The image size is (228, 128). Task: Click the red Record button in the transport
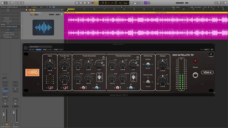pos(93,3)
